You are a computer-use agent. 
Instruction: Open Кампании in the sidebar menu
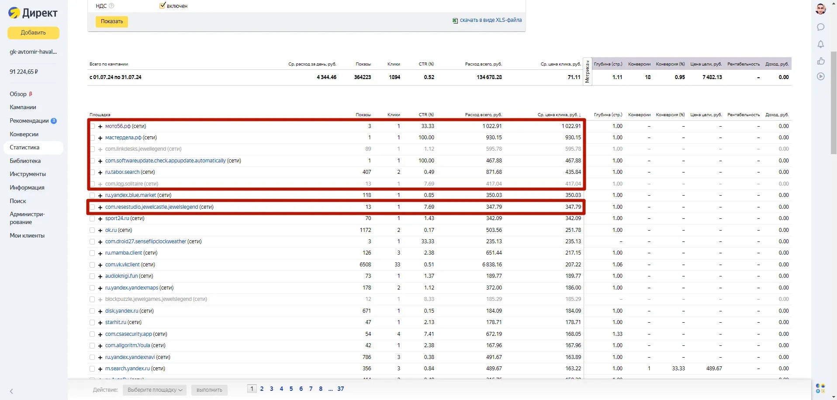coord(23,107)
